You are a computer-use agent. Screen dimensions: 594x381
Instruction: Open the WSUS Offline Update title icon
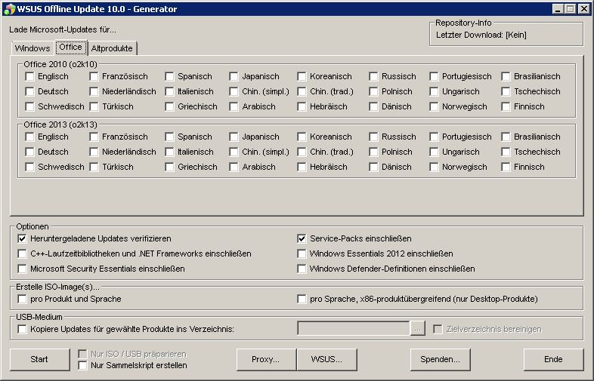tap(9, 9)
